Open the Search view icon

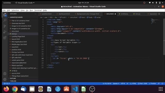5,20
